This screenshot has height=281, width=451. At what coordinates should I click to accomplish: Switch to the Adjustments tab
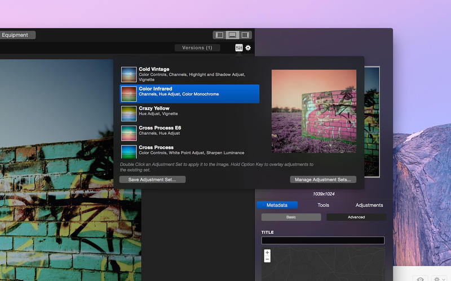pyautogui.click(x=369, y=205)
